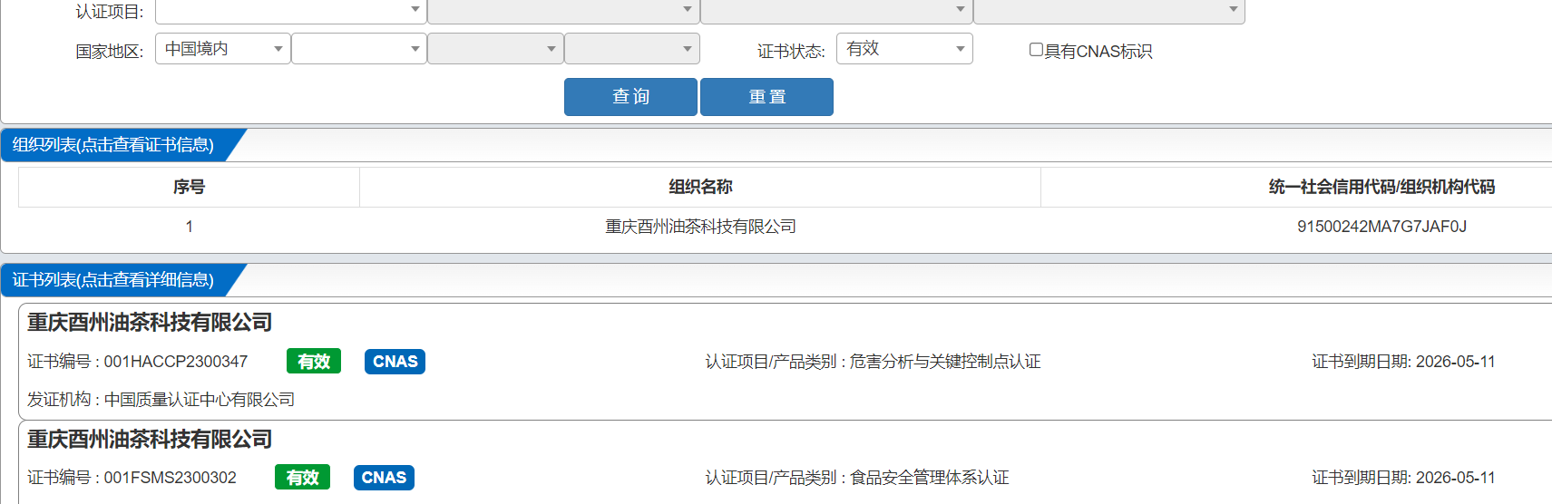Click certificate number 001FSMS2300302
Viewport: 1552px width, 504px height.
[170, 478]
